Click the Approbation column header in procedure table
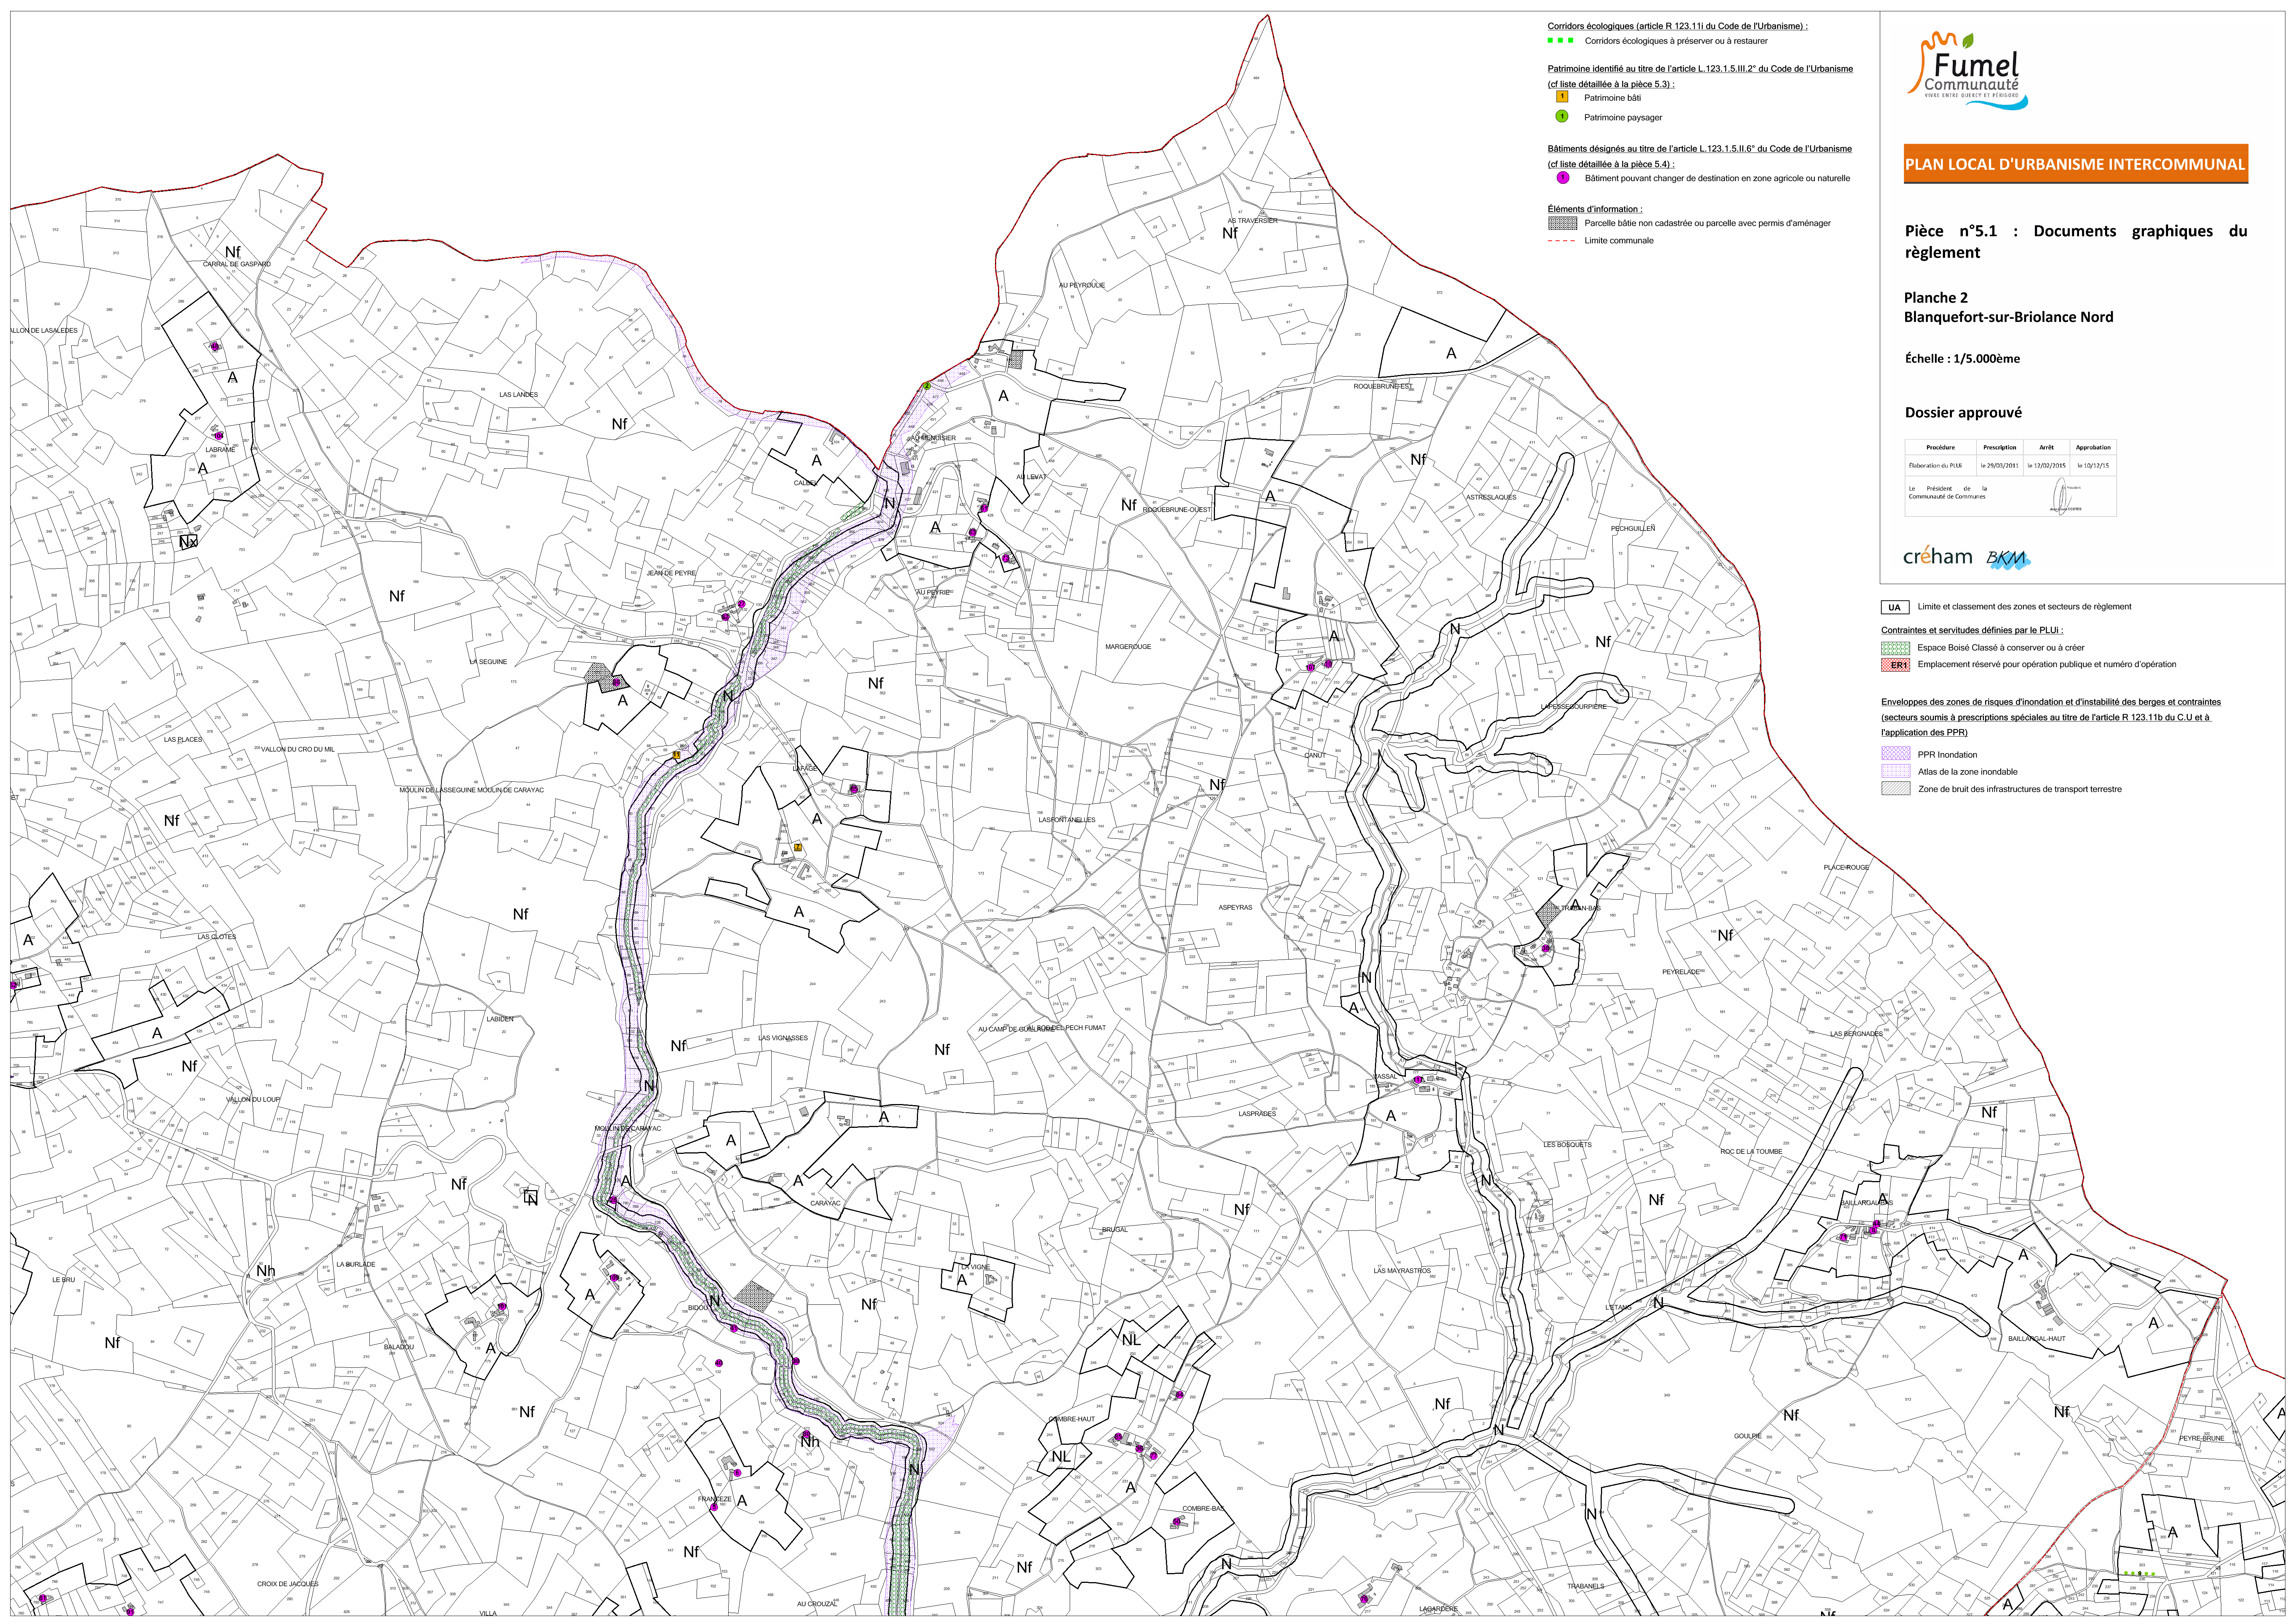 coord(2093,447)
